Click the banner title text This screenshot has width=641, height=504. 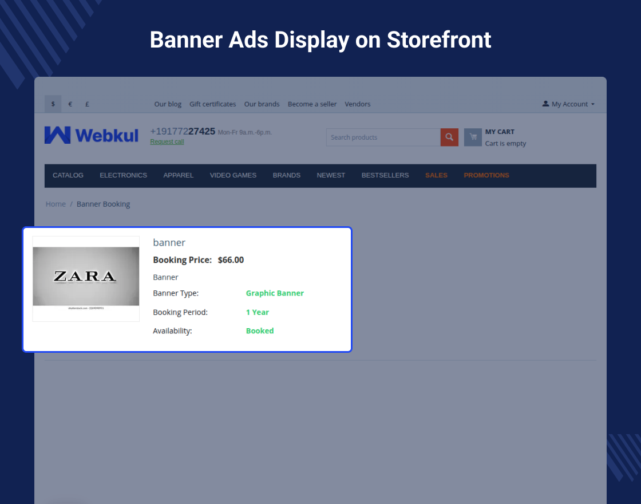pyautogui.click(x=169, y=243)
